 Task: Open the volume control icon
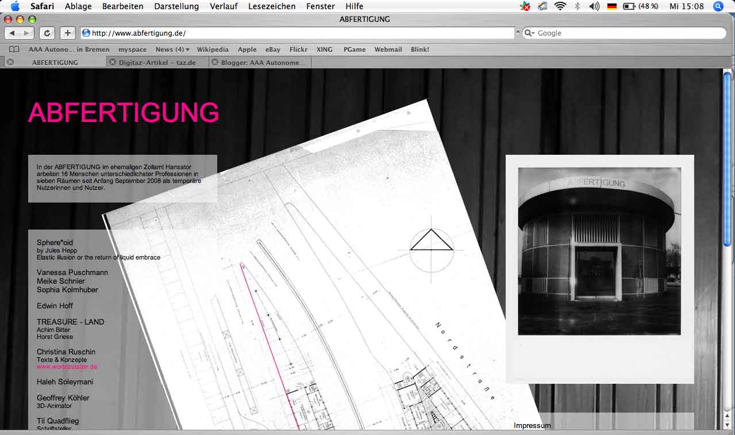[x=594, y=6]
